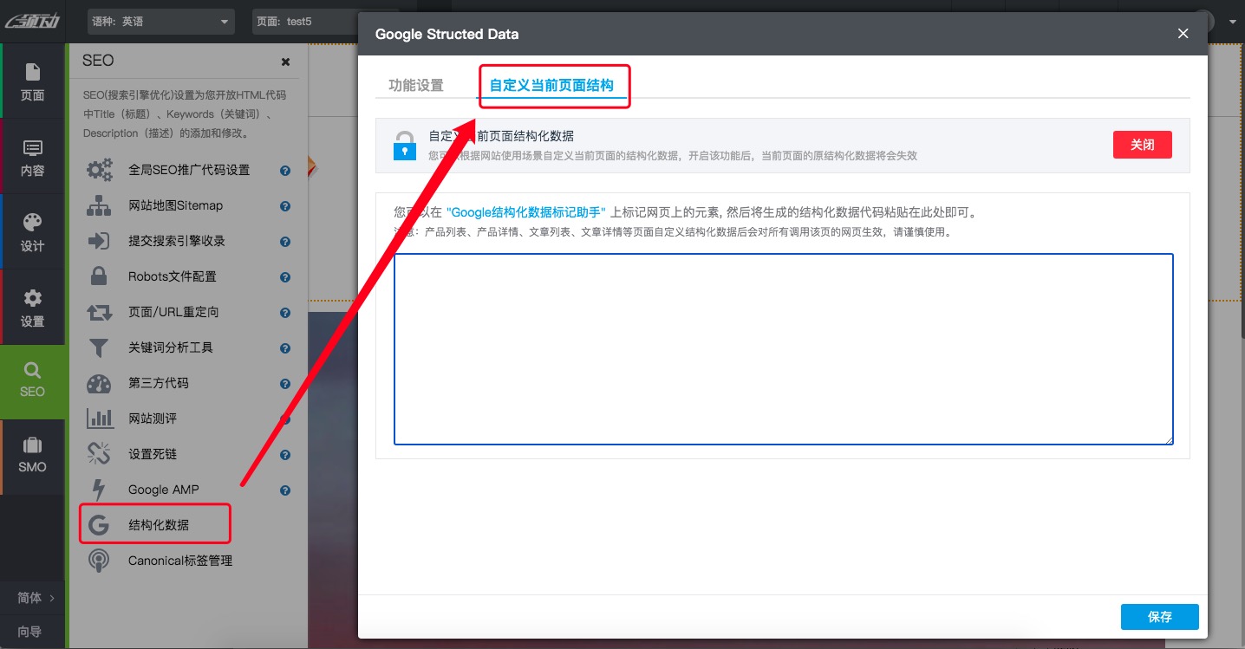Click the 结构化数据 Google icon
Image resolution: width=1245 pixels, height=649 pixels.
coord(99,523)
